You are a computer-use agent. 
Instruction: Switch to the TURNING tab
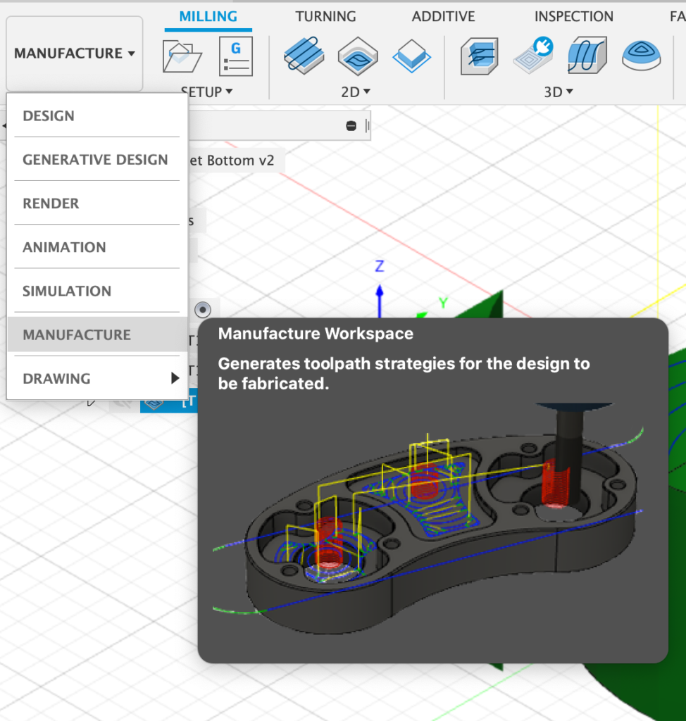(x=325, y=16)
